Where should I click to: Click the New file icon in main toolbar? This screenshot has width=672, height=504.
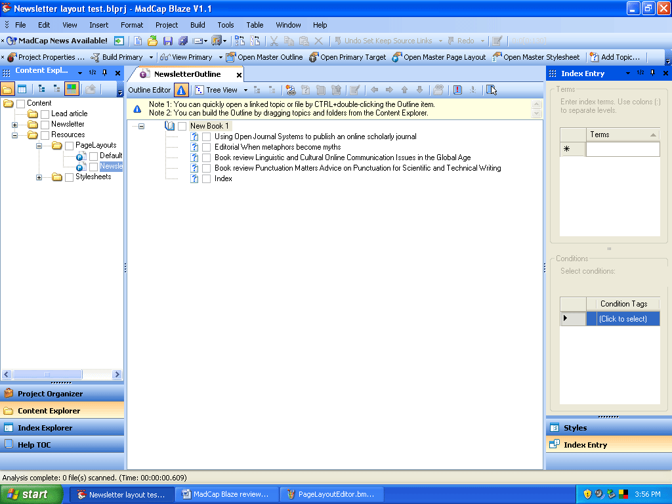click(x=138, y=41)
